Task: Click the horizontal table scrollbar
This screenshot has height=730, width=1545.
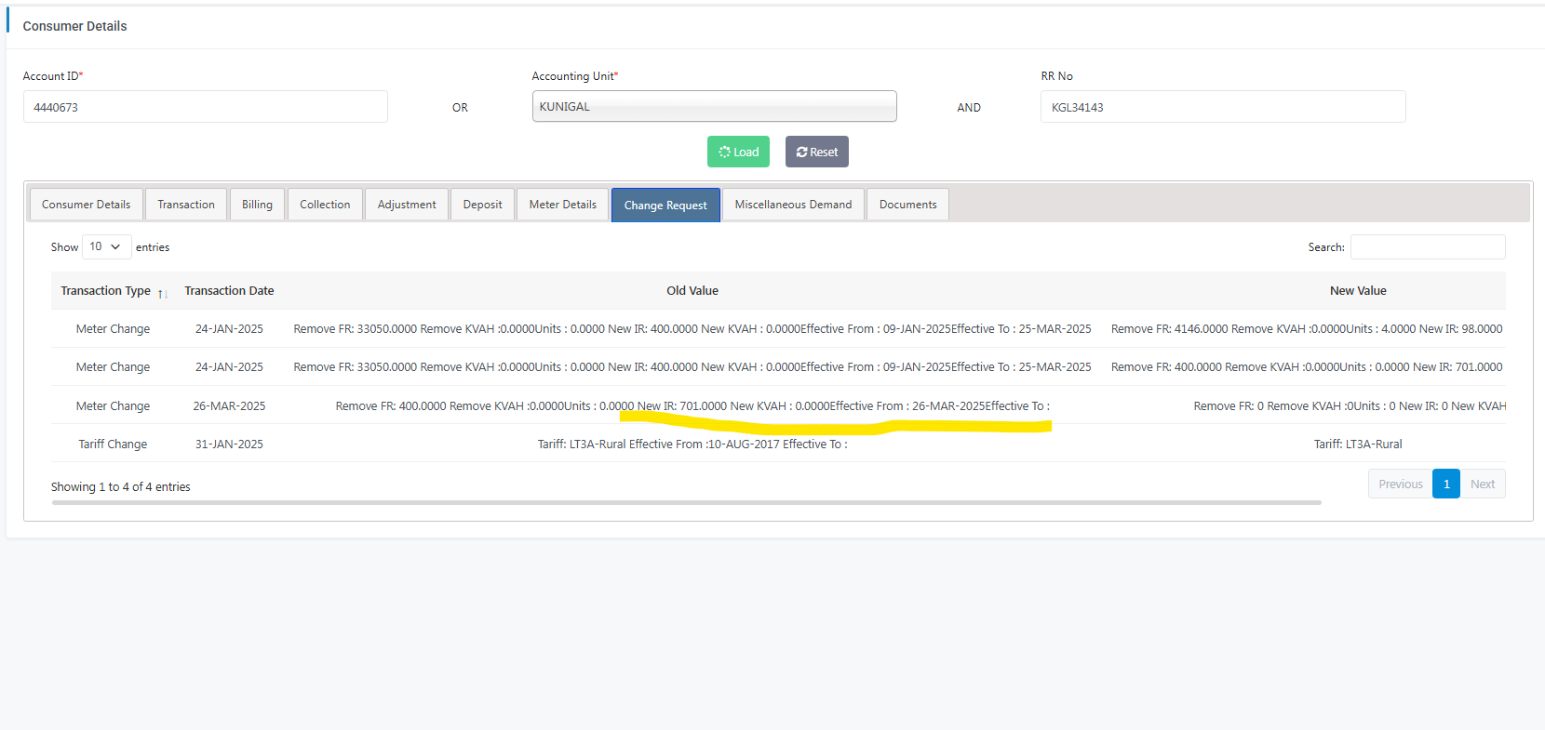Action: [x=687, y=502]
